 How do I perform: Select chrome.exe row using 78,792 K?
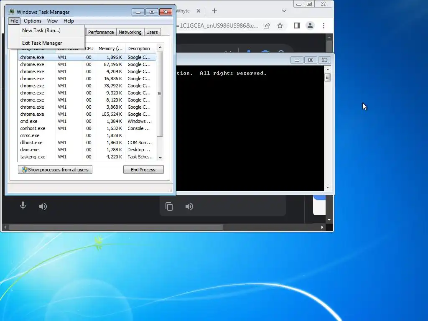pos(87,86)
